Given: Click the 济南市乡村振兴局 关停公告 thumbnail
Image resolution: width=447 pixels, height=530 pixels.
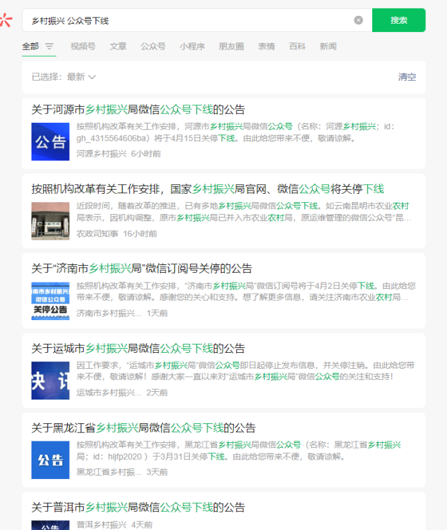Looking at the screenshot, I should pyautogui.click(x=50, y=301).
